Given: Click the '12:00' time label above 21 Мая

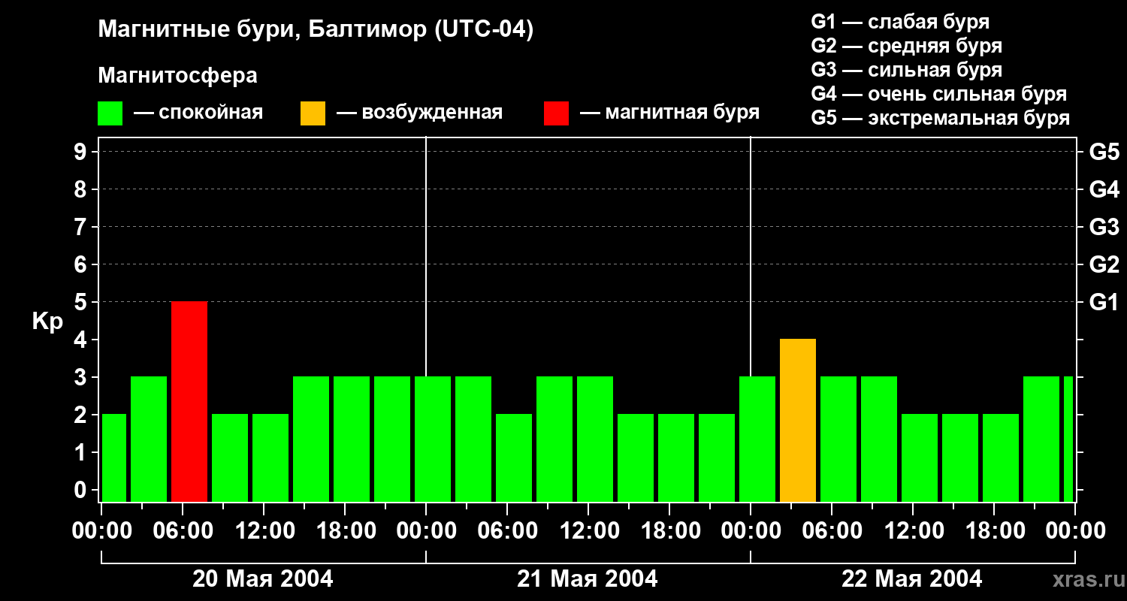Looking at the screenshot, I should coord(588,531).
